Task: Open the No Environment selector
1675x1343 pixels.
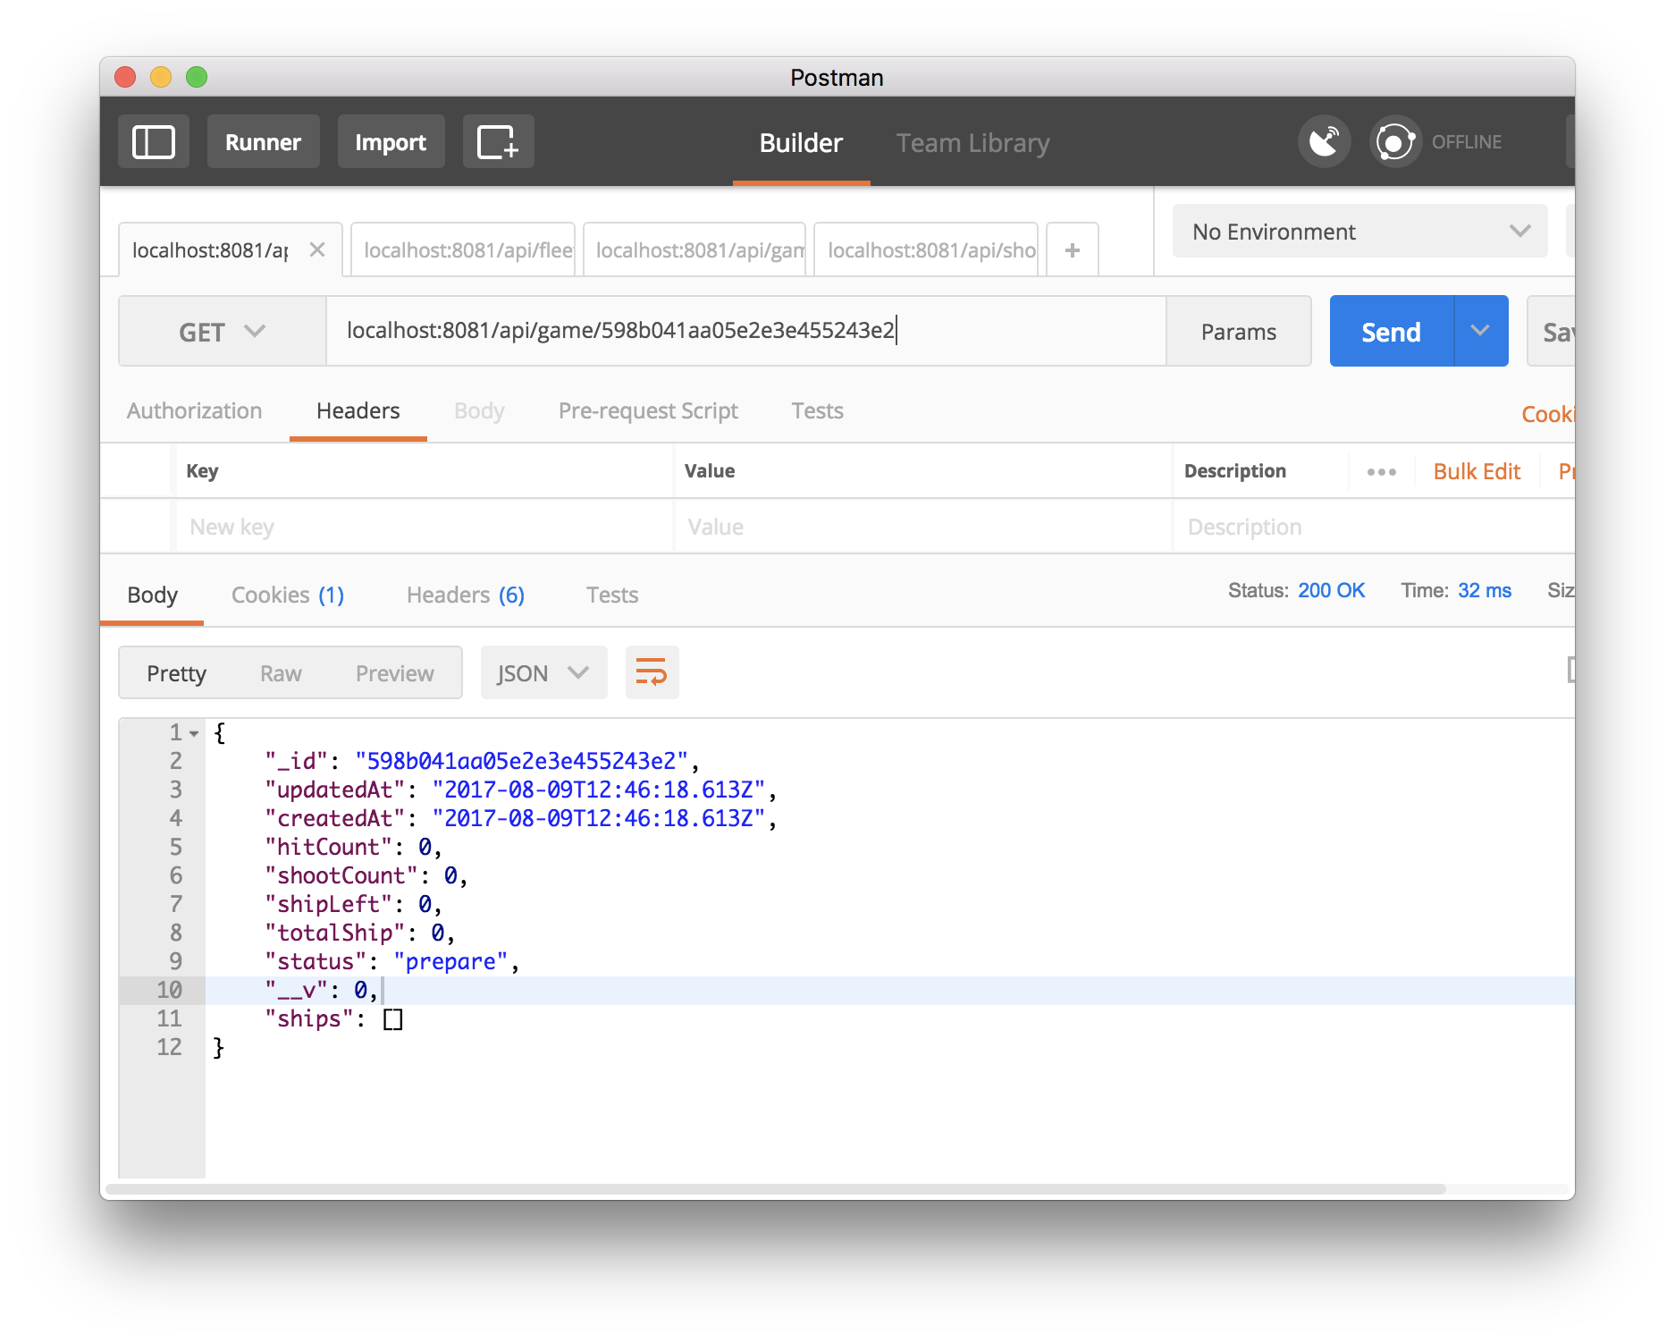Action: [1359, 232]
